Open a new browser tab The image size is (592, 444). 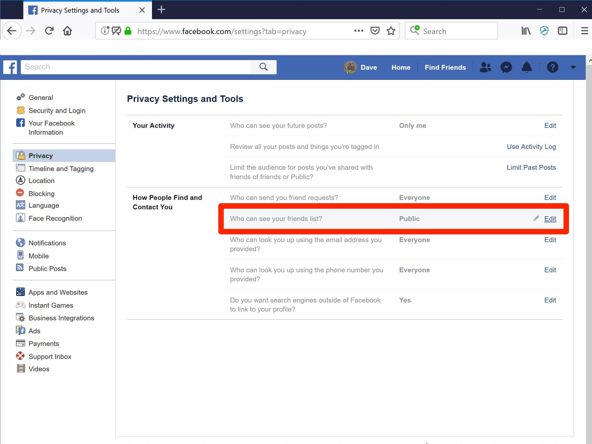[x=161, y=10]
